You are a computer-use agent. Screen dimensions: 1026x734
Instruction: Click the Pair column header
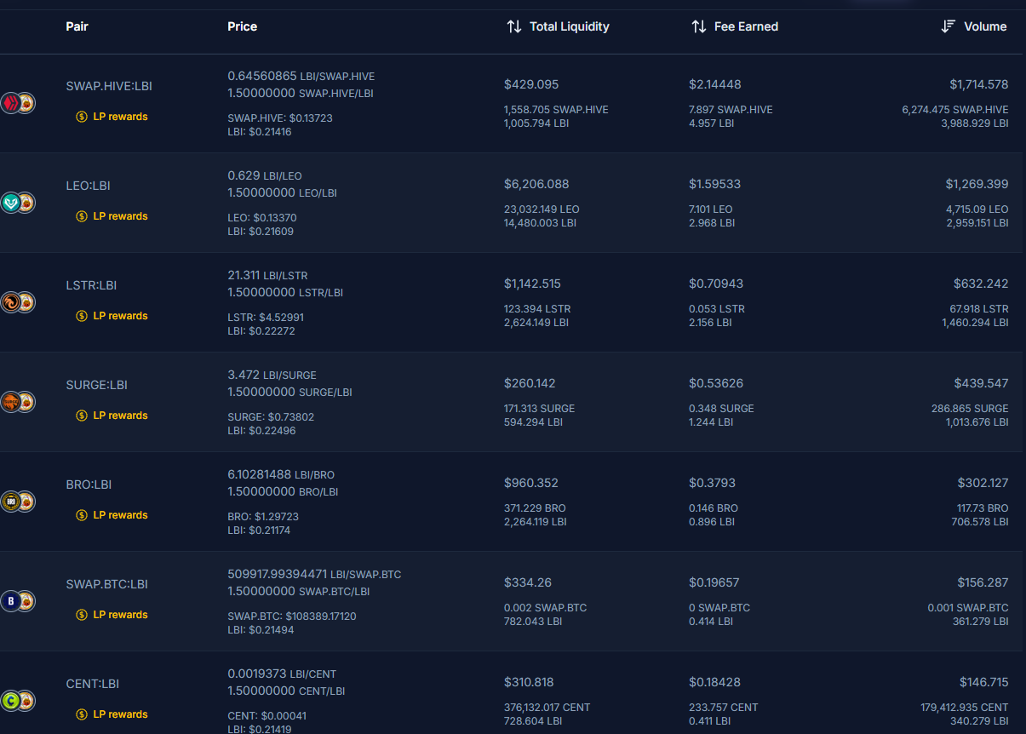(77, 26)
